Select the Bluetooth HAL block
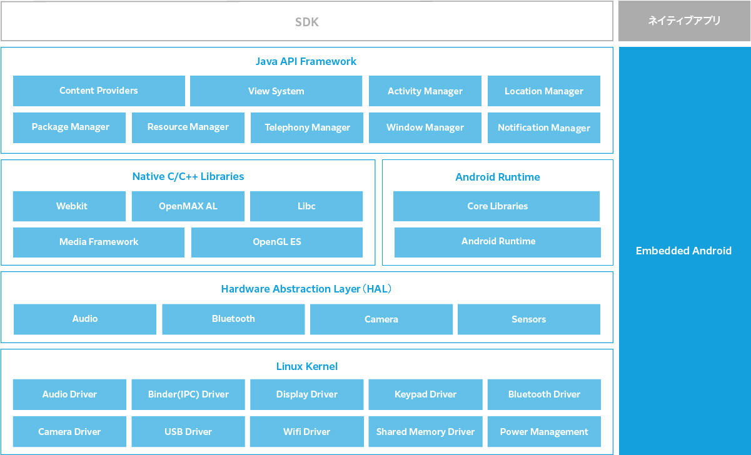Screen dimensions: 751x455 coord(233,319)
